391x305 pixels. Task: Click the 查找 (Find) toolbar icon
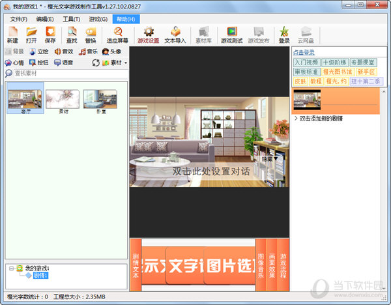pyautogui.click(x=72, y=35)
